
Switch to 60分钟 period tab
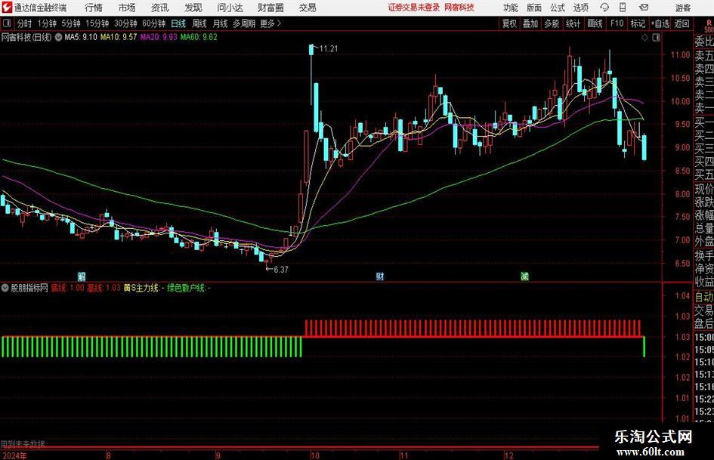[x=154, y=23]
